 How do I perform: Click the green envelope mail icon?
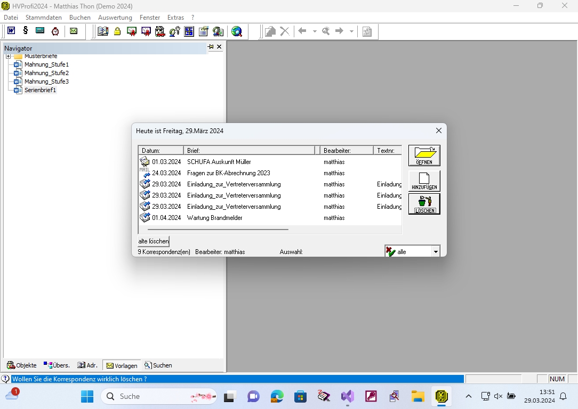[x=74, y=31]
